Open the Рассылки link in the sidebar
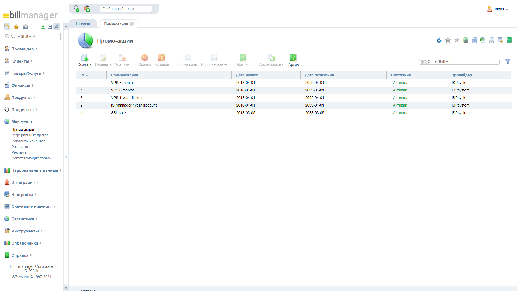517x291 pixels. 20,147
